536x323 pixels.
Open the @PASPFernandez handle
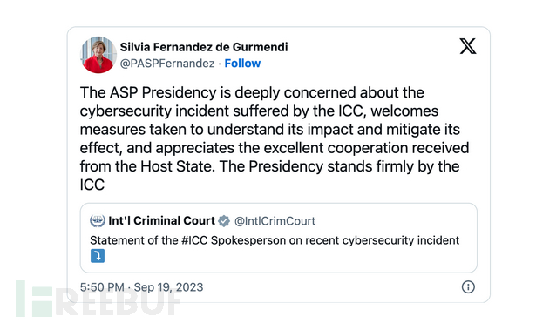coord(167,64)
